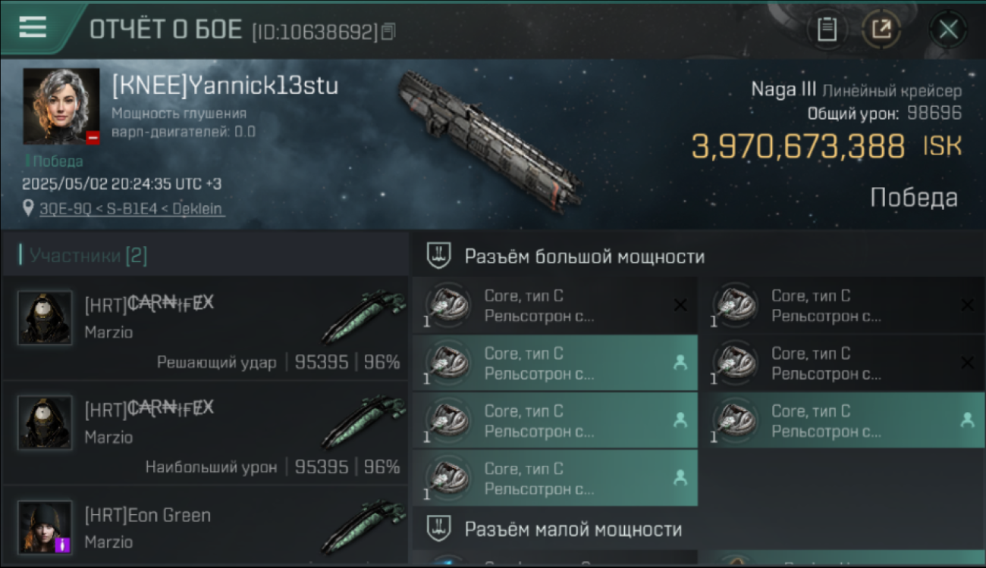View the Naga III ship image
The height and width of the screenshot is (568, 986).
pos(489,140)
